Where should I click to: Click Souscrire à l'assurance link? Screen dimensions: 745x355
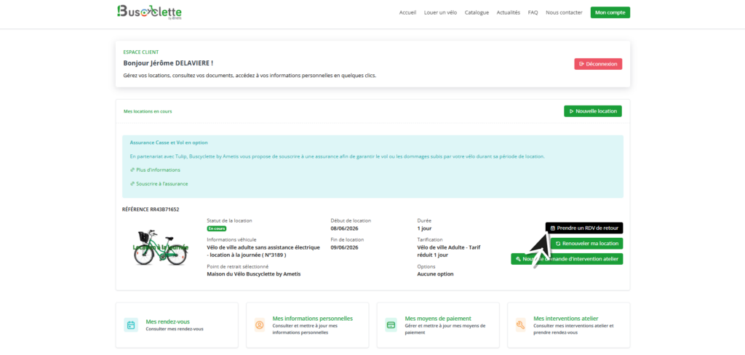tap(159, 183)
